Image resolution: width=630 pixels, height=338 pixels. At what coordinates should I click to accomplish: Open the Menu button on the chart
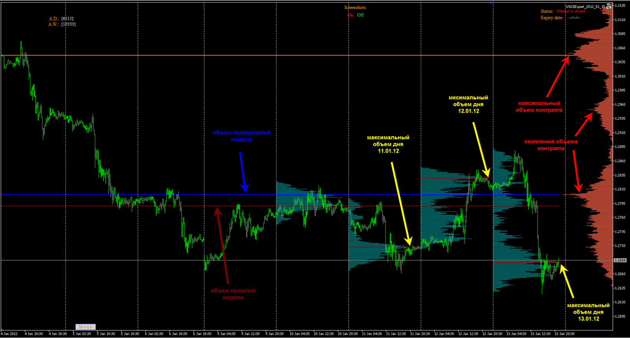[x=85, y=327]
